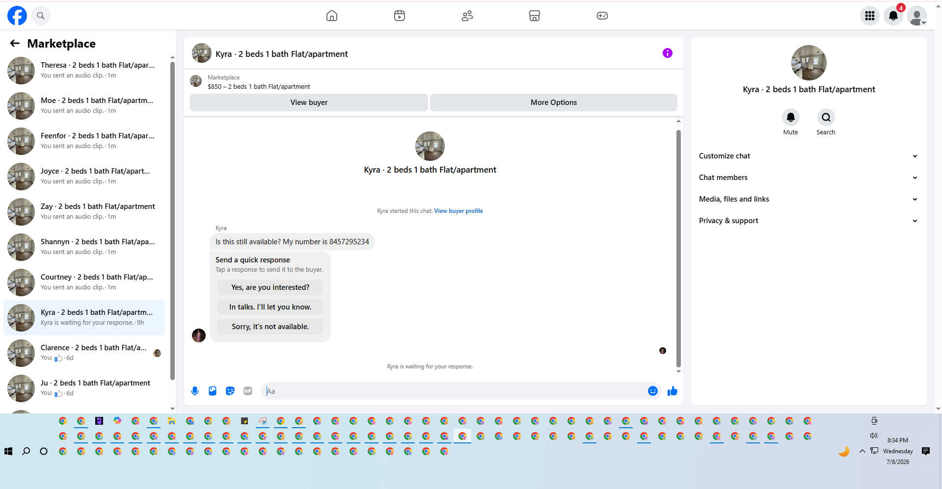Choose a sticker
The image size is (942, 489).
click(x=230, y=391)
